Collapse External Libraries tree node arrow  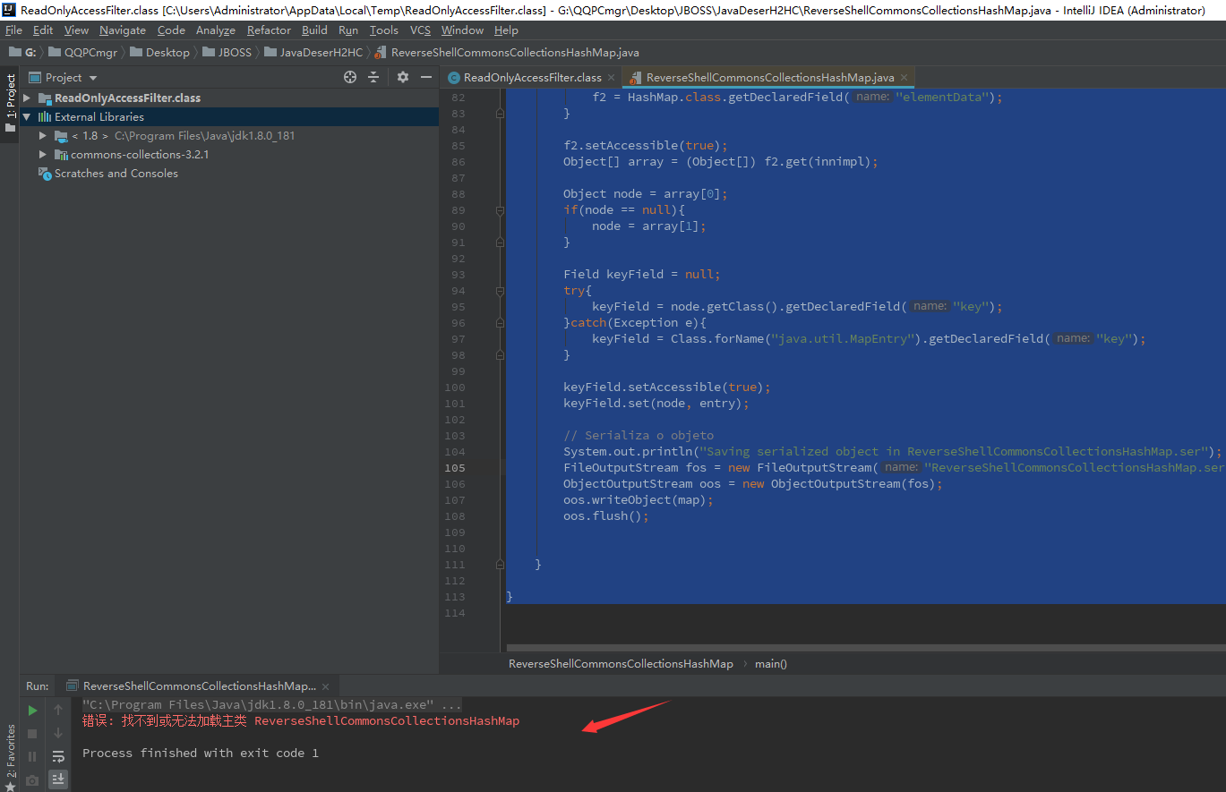pyautogui.click(x=27, y=117)
